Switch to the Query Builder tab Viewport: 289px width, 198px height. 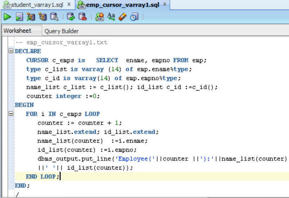click(62, 31)
